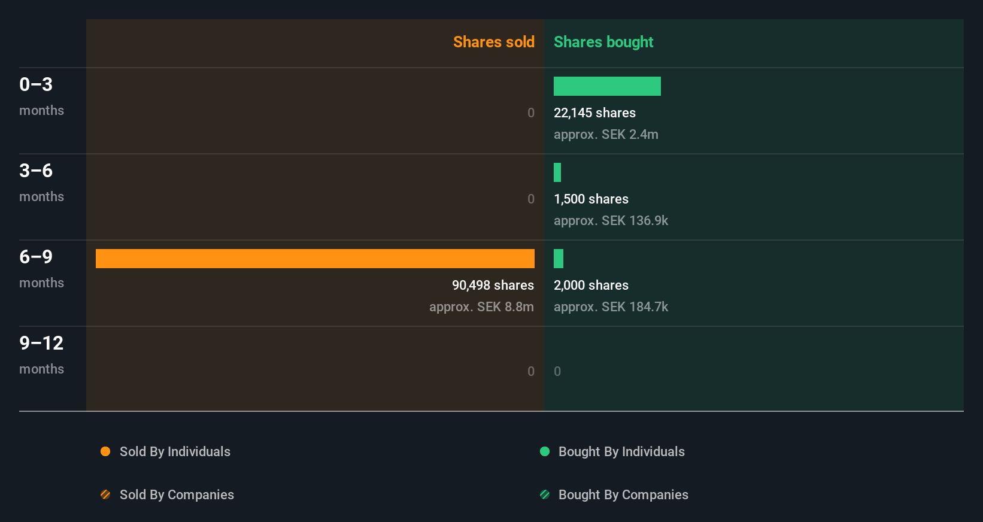Click the striped Sold By Companies legend icon
This screenshot has height=522, width=983.
[105, 494]
